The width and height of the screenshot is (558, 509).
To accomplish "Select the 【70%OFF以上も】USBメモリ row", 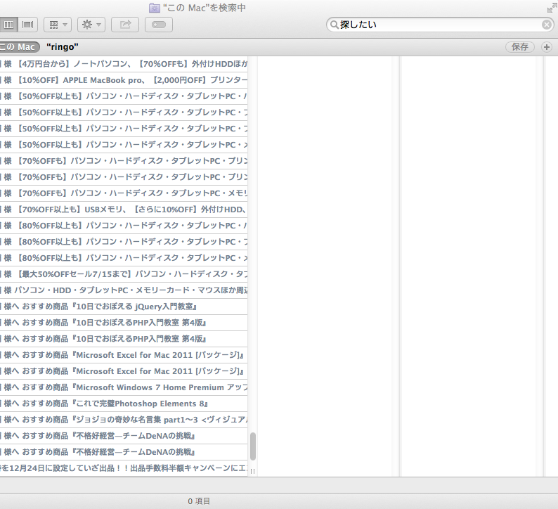I will pos(124,210).
